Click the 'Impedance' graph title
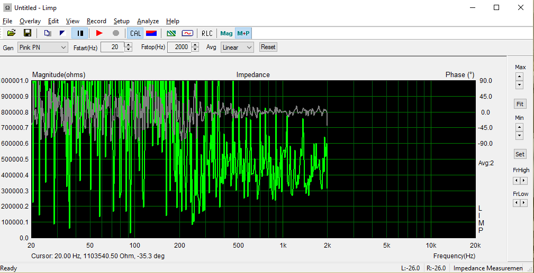Image resolution: width=534 pixels, height=273 pixels. click(253, 75)
